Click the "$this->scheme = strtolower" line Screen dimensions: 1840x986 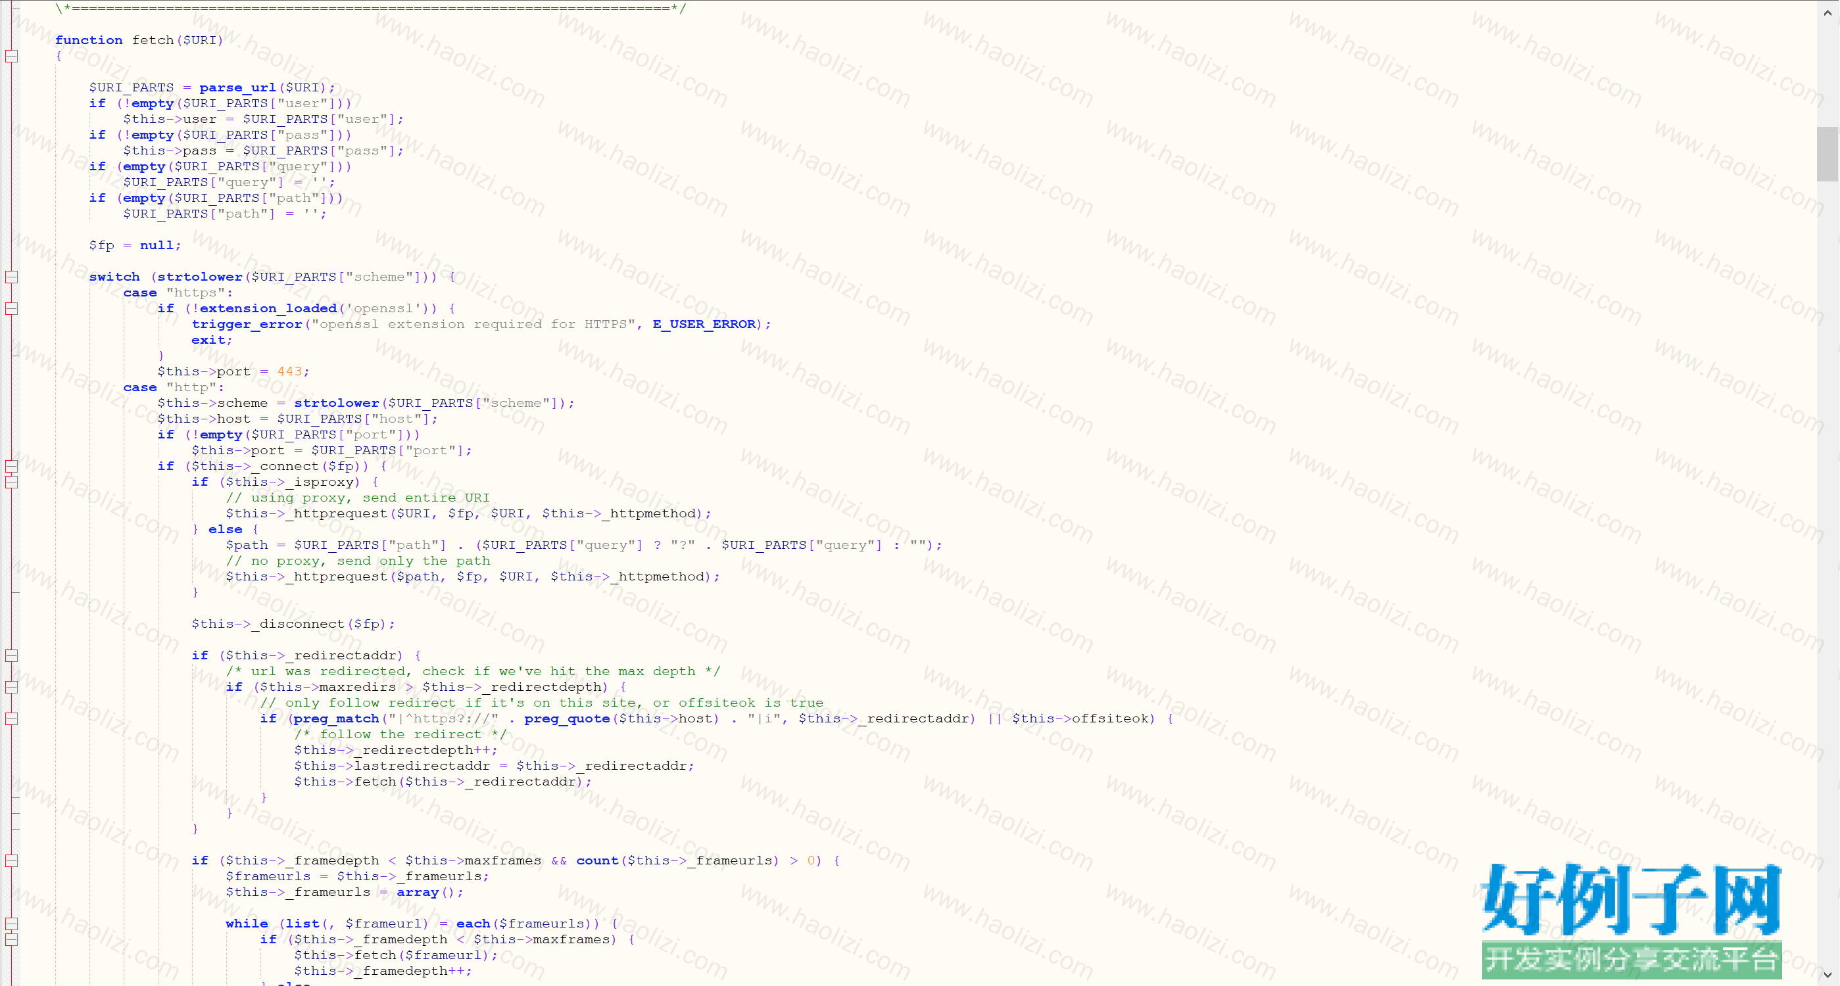point(366,403)
